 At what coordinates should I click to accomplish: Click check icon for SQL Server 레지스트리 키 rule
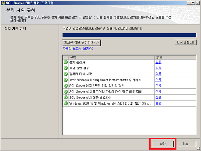(66, 86)
